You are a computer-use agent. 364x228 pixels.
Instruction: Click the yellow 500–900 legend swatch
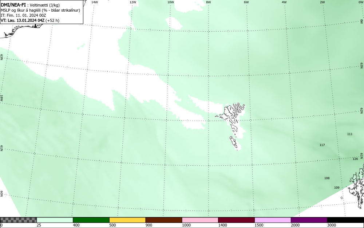pyautogui.click(x=127, y=220)
